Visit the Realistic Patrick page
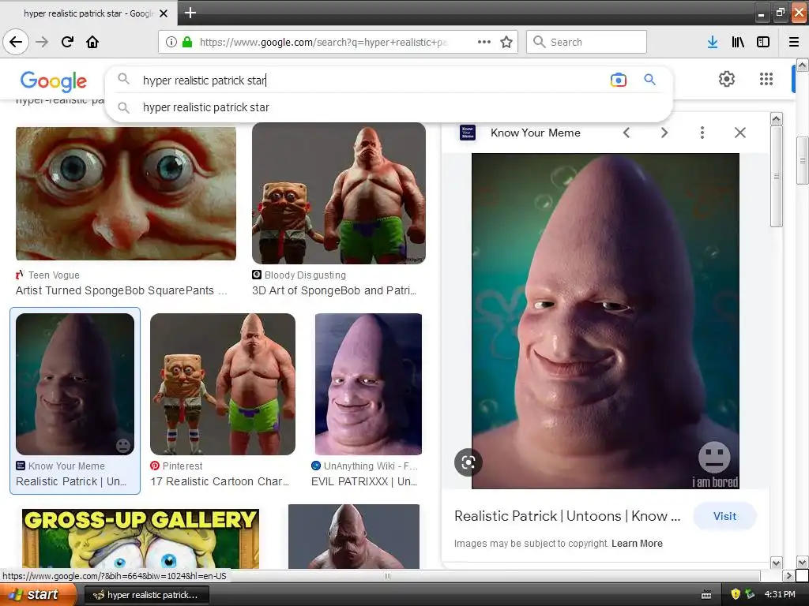 pyautogui.click(x=724, y=516)
